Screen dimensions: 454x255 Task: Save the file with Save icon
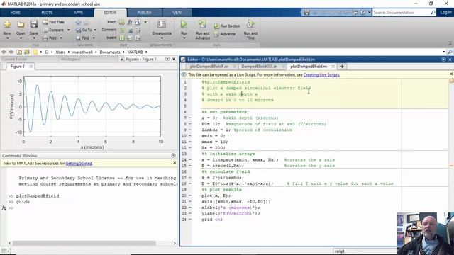pyautogui.click(x=34, y=24)
